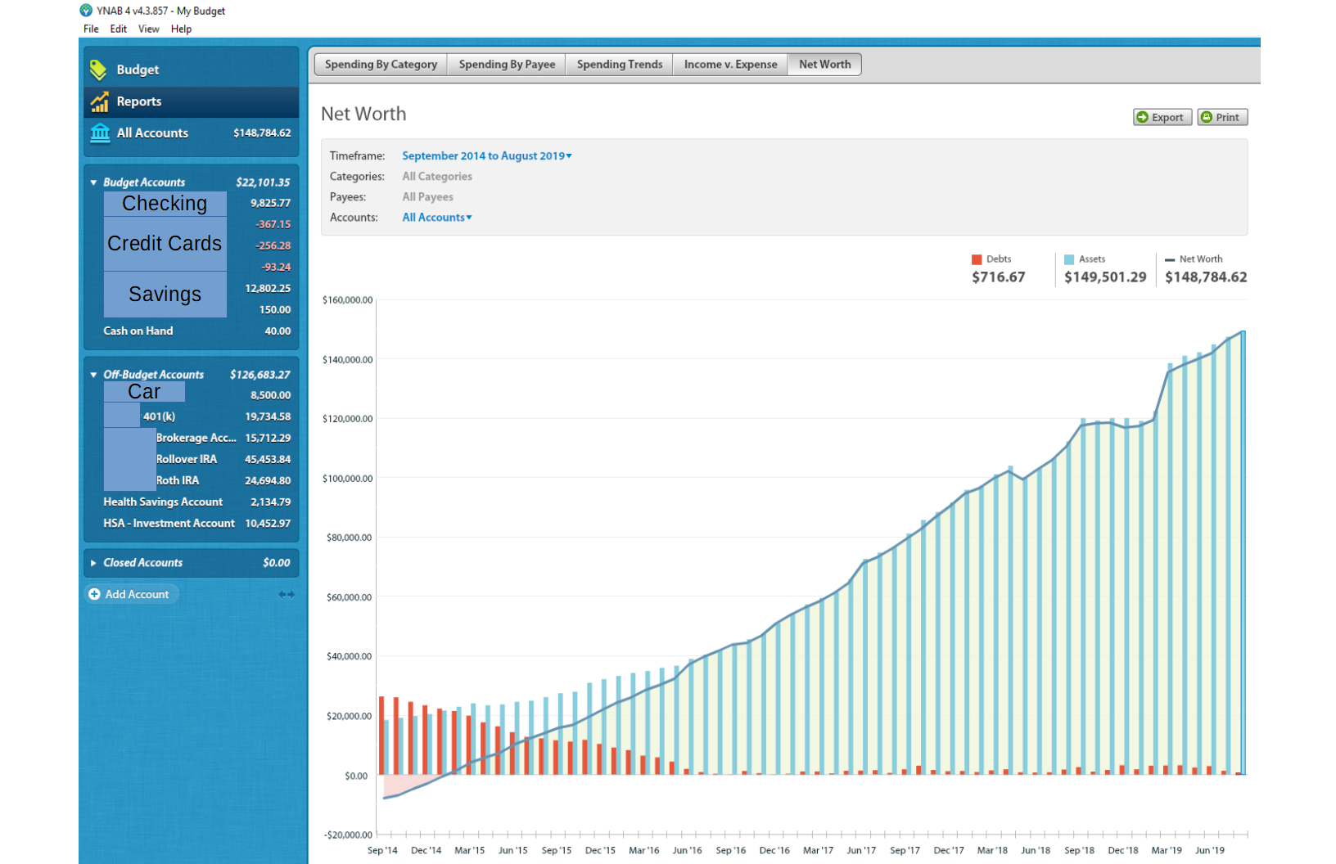The height and width of the screenshot is (864, 1336).
Task: Select the Budget tag icon in sidebar
Action: (99, 70)
